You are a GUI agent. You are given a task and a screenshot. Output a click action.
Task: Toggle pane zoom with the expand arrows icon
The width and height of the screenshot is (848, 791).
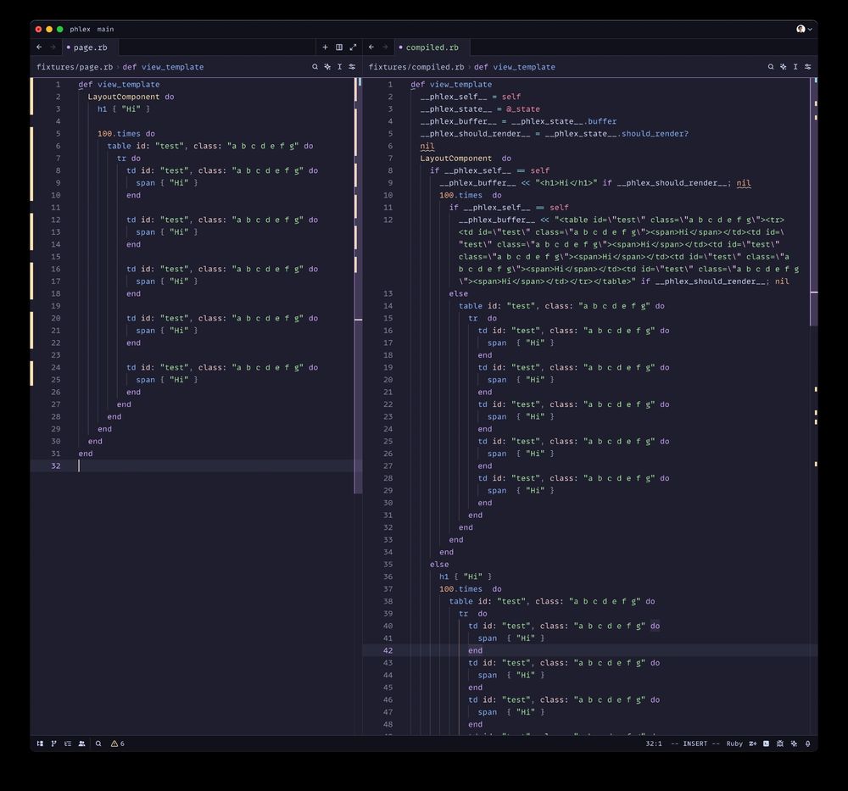[x=353, y=47]
